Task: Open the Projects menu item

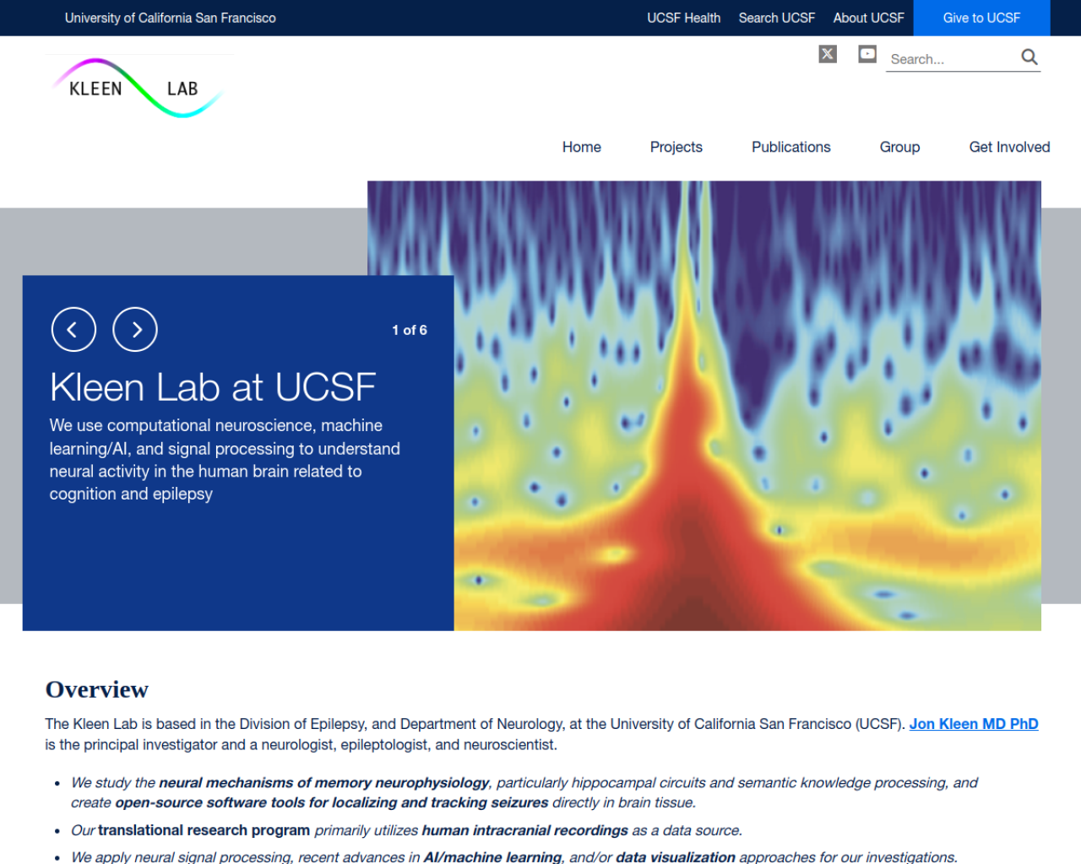Action: [676, 147]
